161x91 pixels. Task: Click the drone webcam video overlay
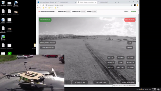point(32,73)
